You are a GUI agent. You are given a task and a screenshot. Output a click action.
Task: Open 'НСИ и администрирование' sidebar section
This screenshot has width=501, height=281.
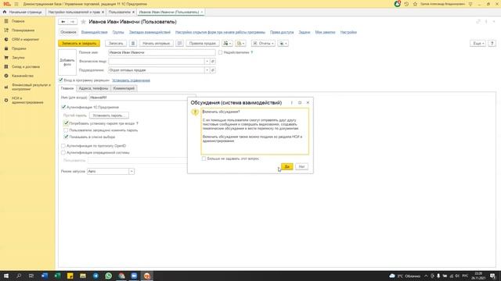[x=27, y=101]
